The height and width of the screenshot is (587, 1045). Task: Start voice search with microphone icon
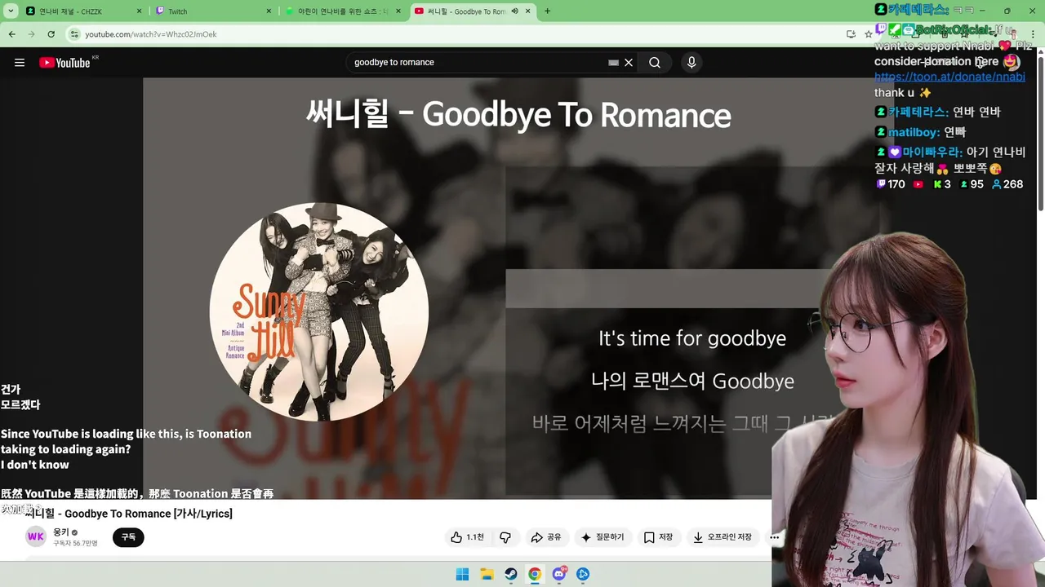tap(691, 63)
